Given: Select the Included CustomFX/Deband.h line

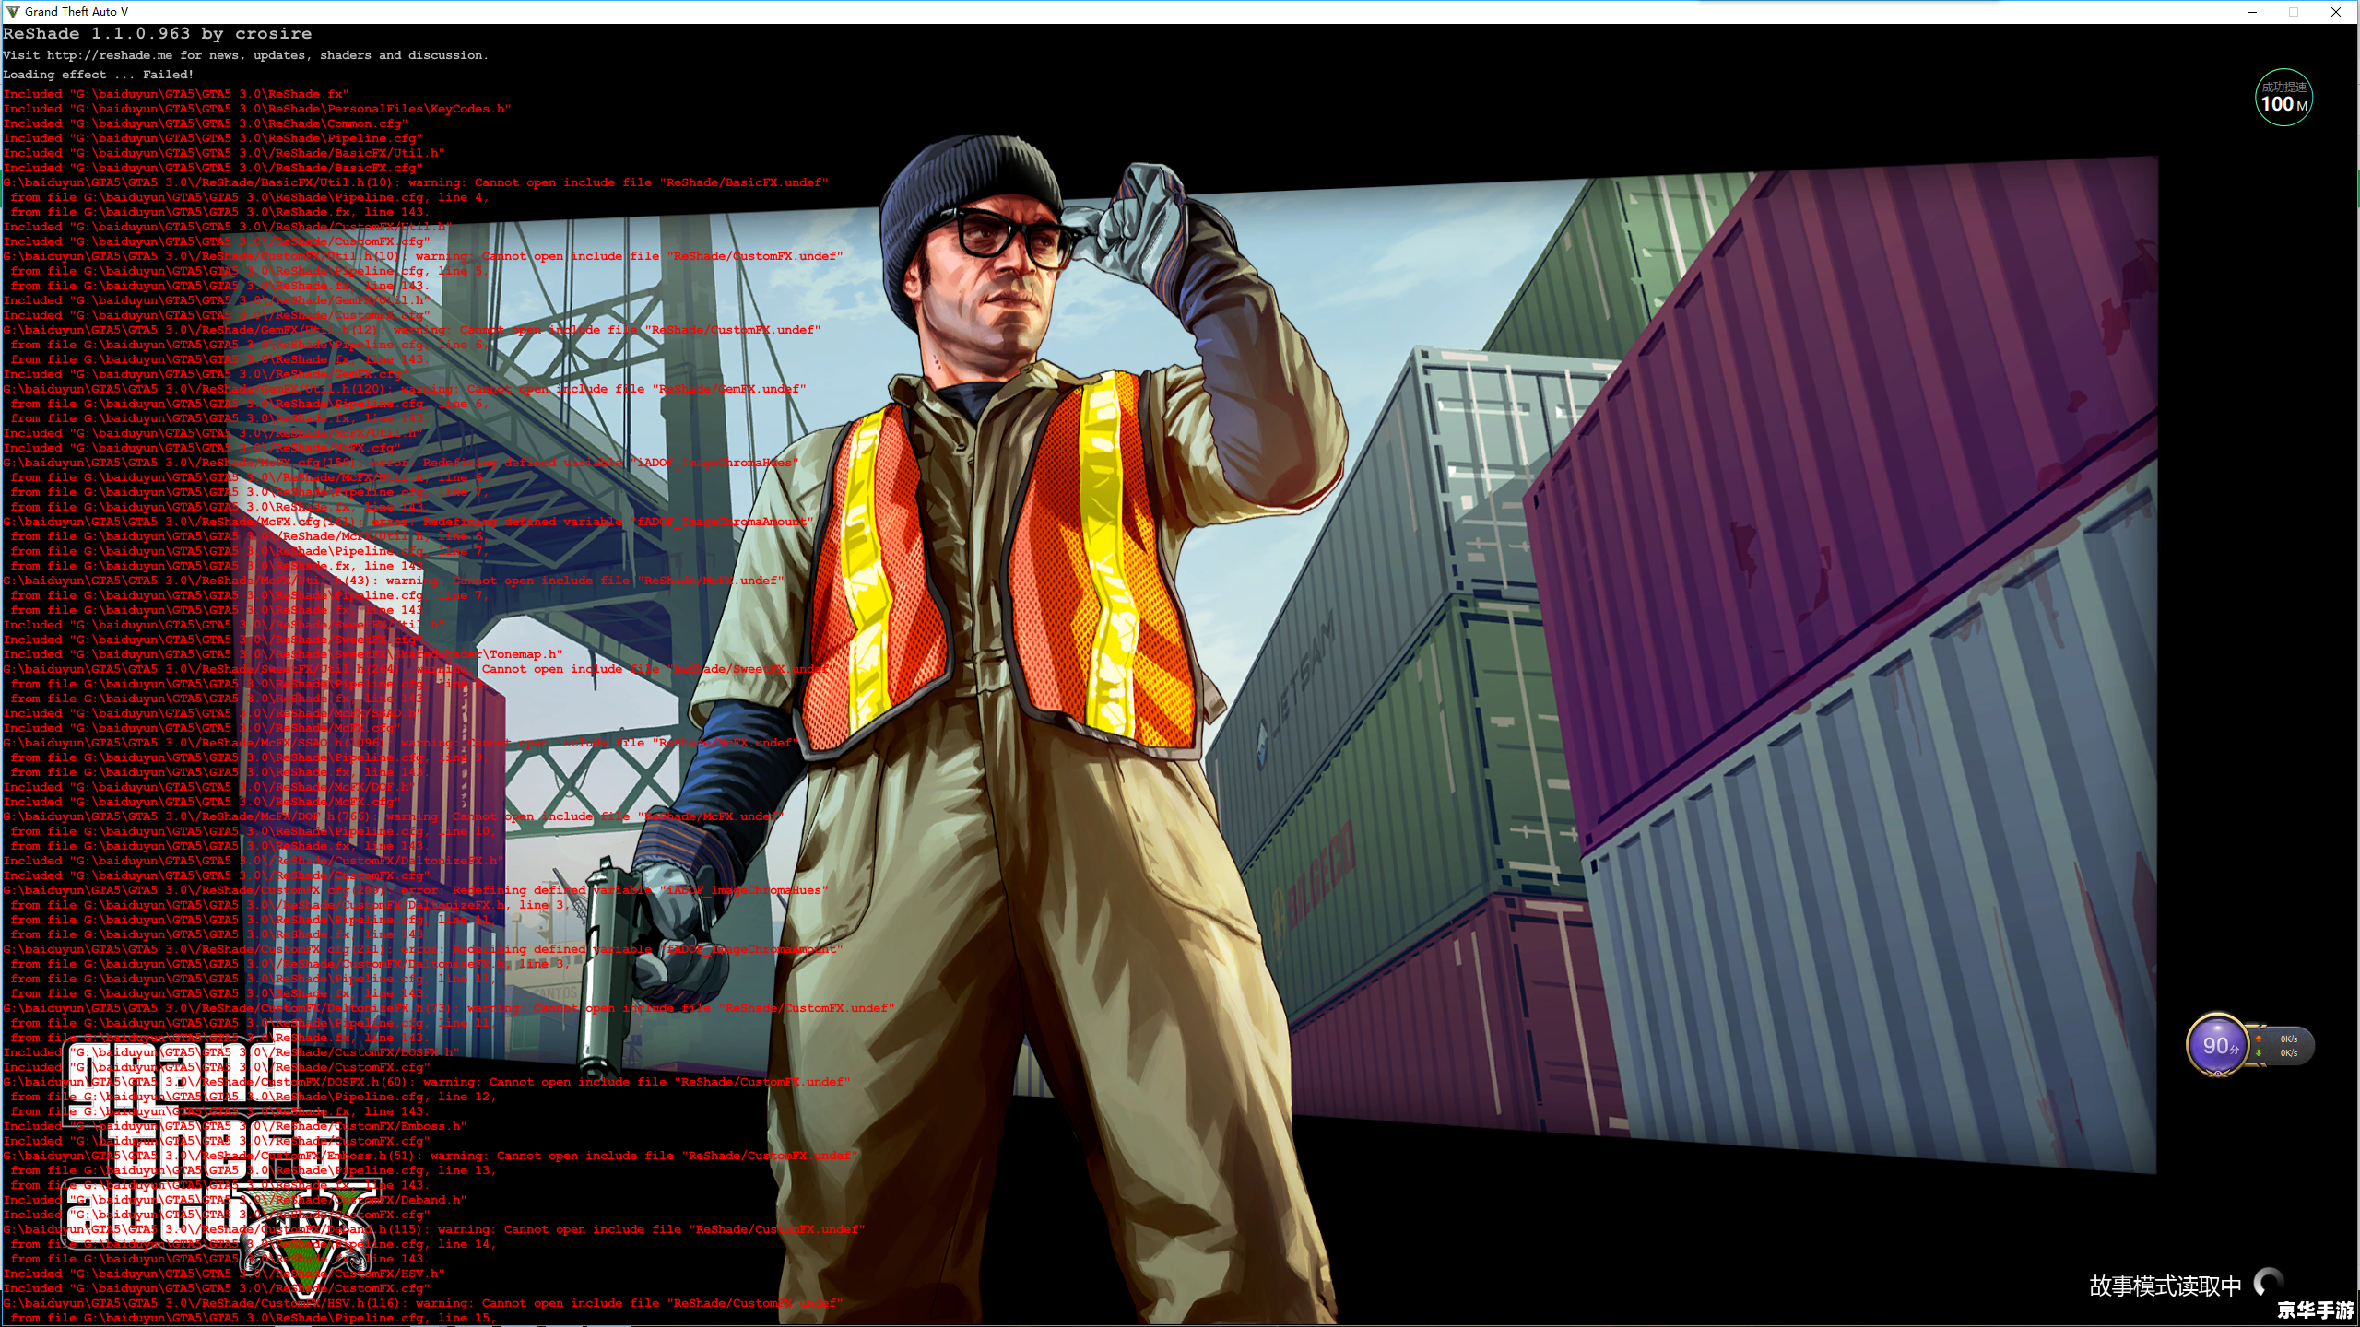Looking at the screenshot, I should point(235,1200).
